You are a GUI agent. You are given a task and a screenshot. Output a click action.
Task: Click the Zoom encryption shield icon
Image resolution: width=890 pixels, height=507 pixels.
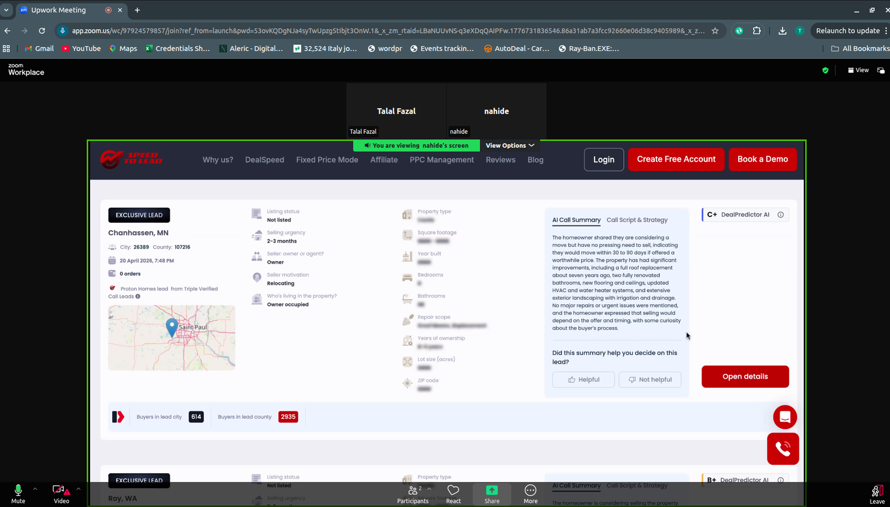(825, 70)
